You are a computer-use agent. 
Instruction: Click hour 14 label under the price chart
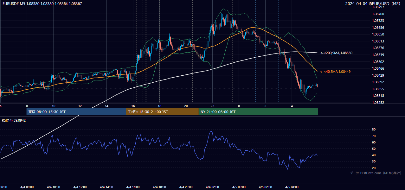tap(106, 106)
